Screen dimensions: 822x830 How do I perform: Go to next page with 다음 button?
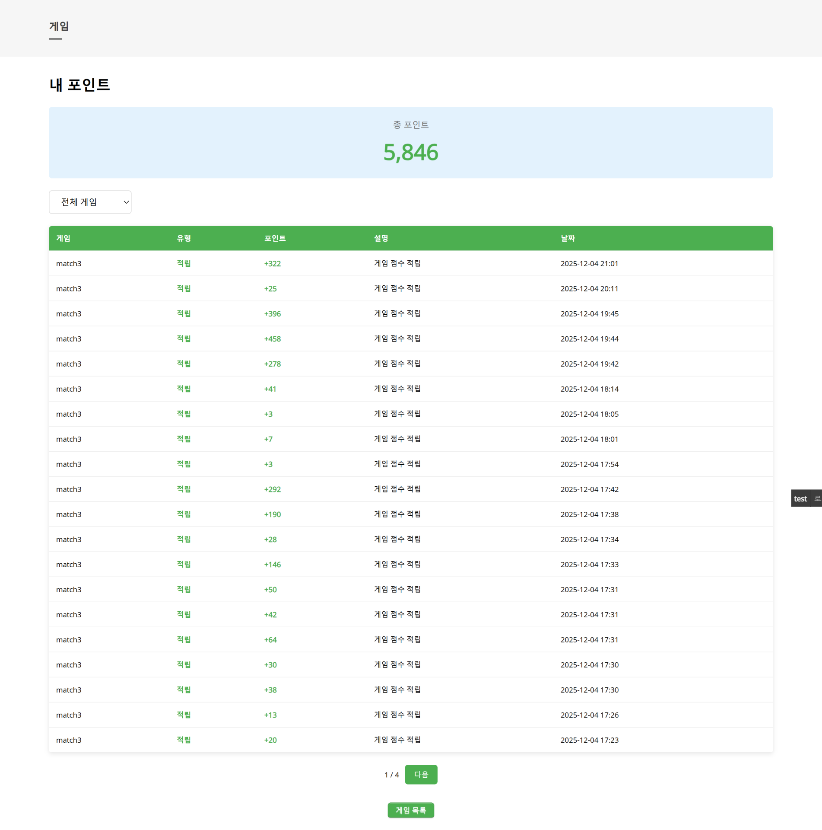[420, 774]
